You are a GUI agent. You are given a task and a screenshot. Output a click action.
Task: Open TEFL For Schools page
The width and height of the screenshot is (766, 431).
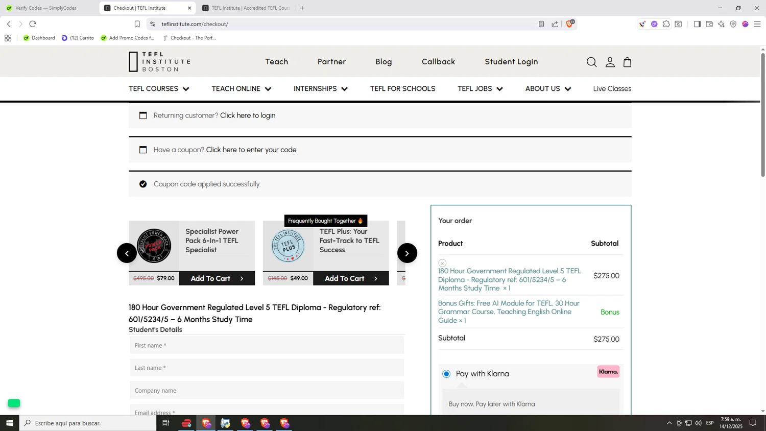coord(402,89)
